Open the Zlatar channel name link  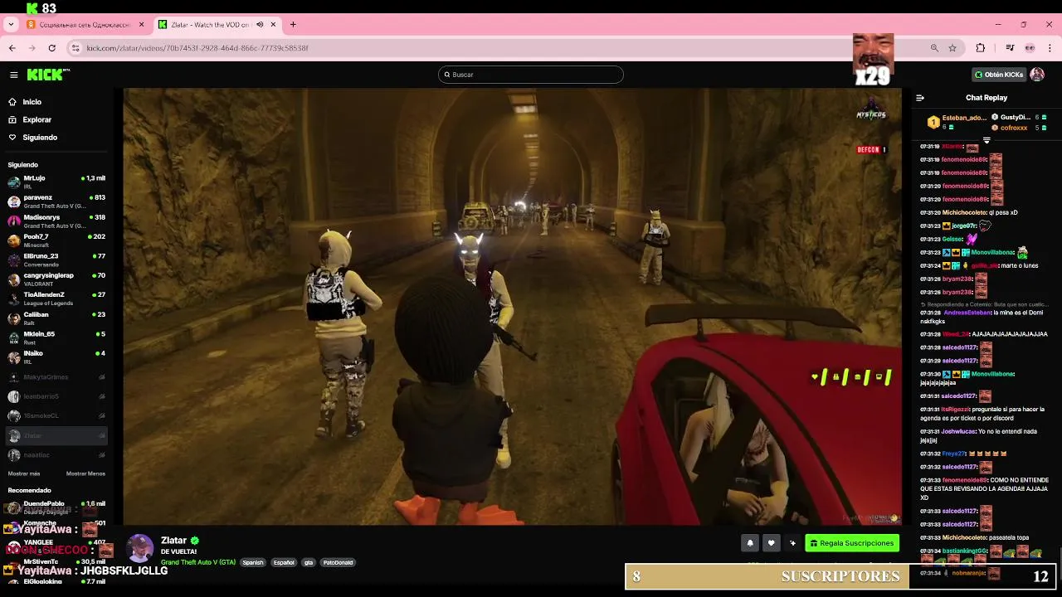174,541
